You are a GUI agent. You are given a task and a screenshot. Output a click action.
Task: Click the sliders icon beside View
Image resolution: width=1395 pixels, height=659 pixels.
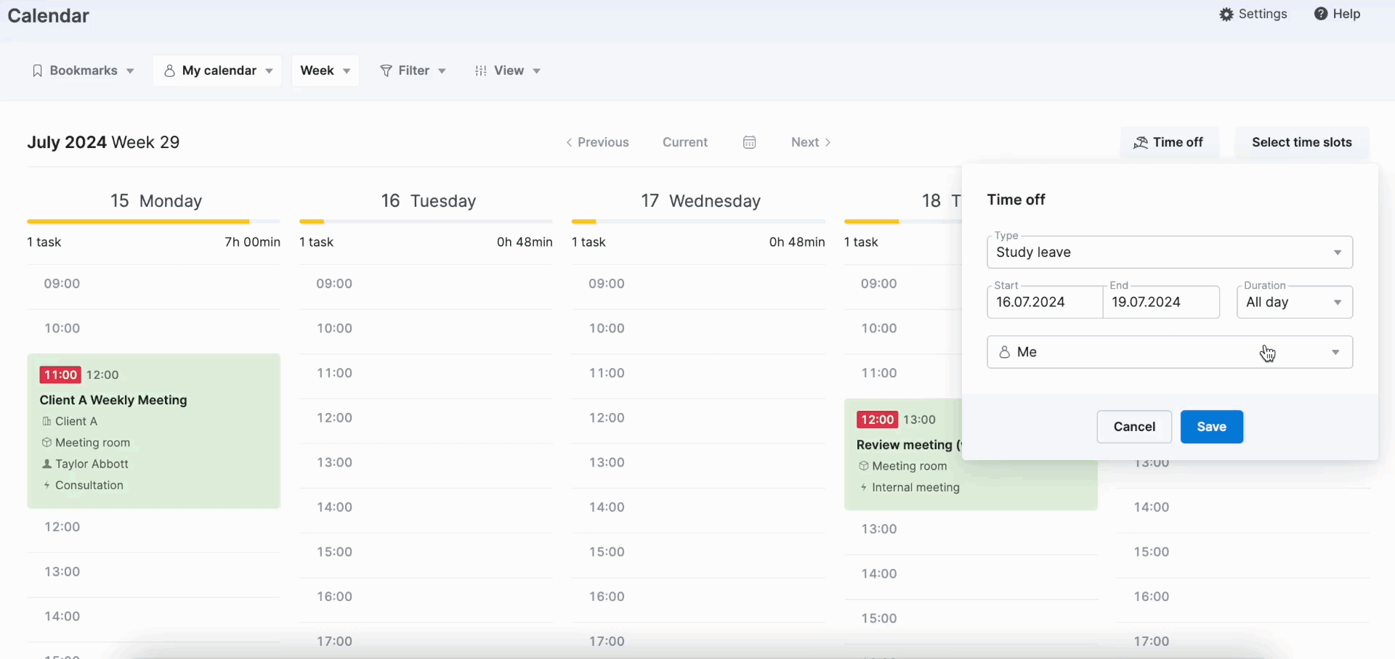click(481, 71)
